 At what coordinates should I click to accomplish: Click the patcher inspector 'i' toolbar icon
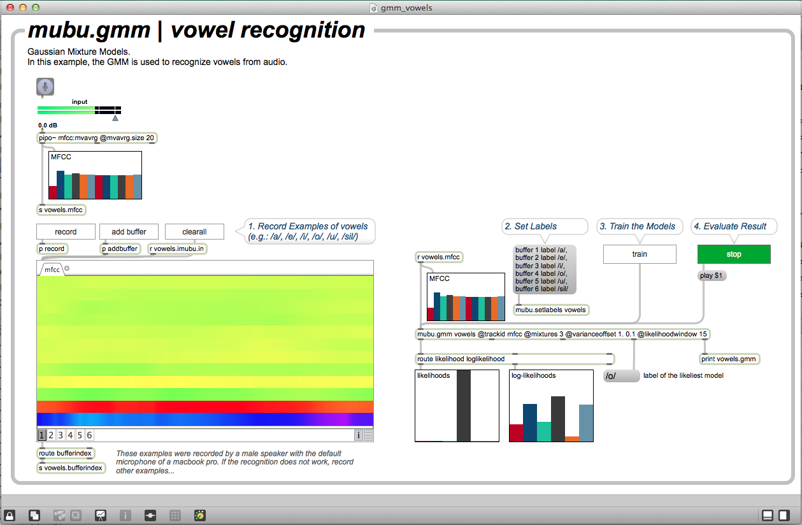pyautogui.click(x=125, y=515)
